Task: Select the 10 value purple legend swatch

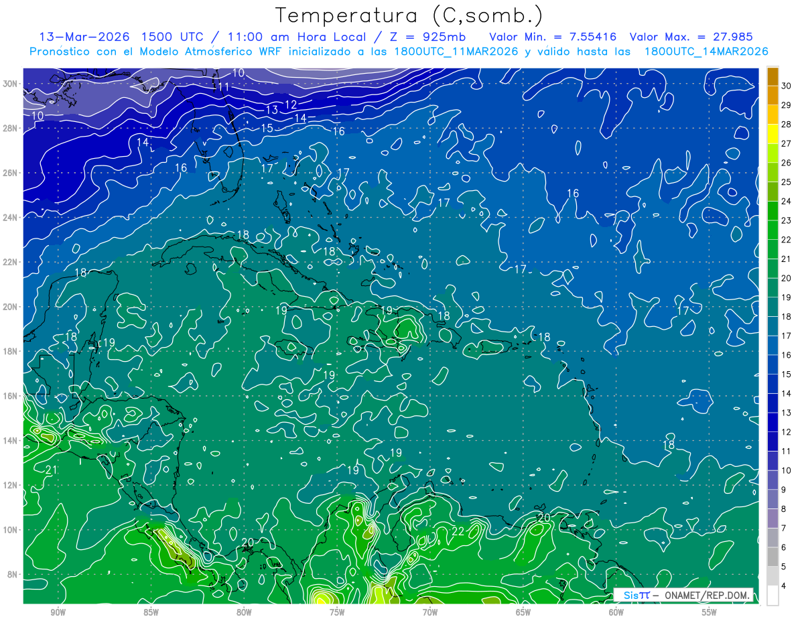Action: click(x=773, y=461)
